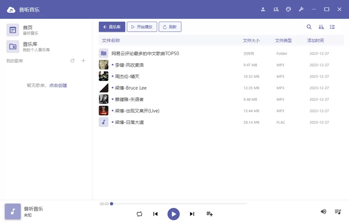Open the theme palette icon in the title bar
The width and height of the screenshot is (349, 223).
289,9
